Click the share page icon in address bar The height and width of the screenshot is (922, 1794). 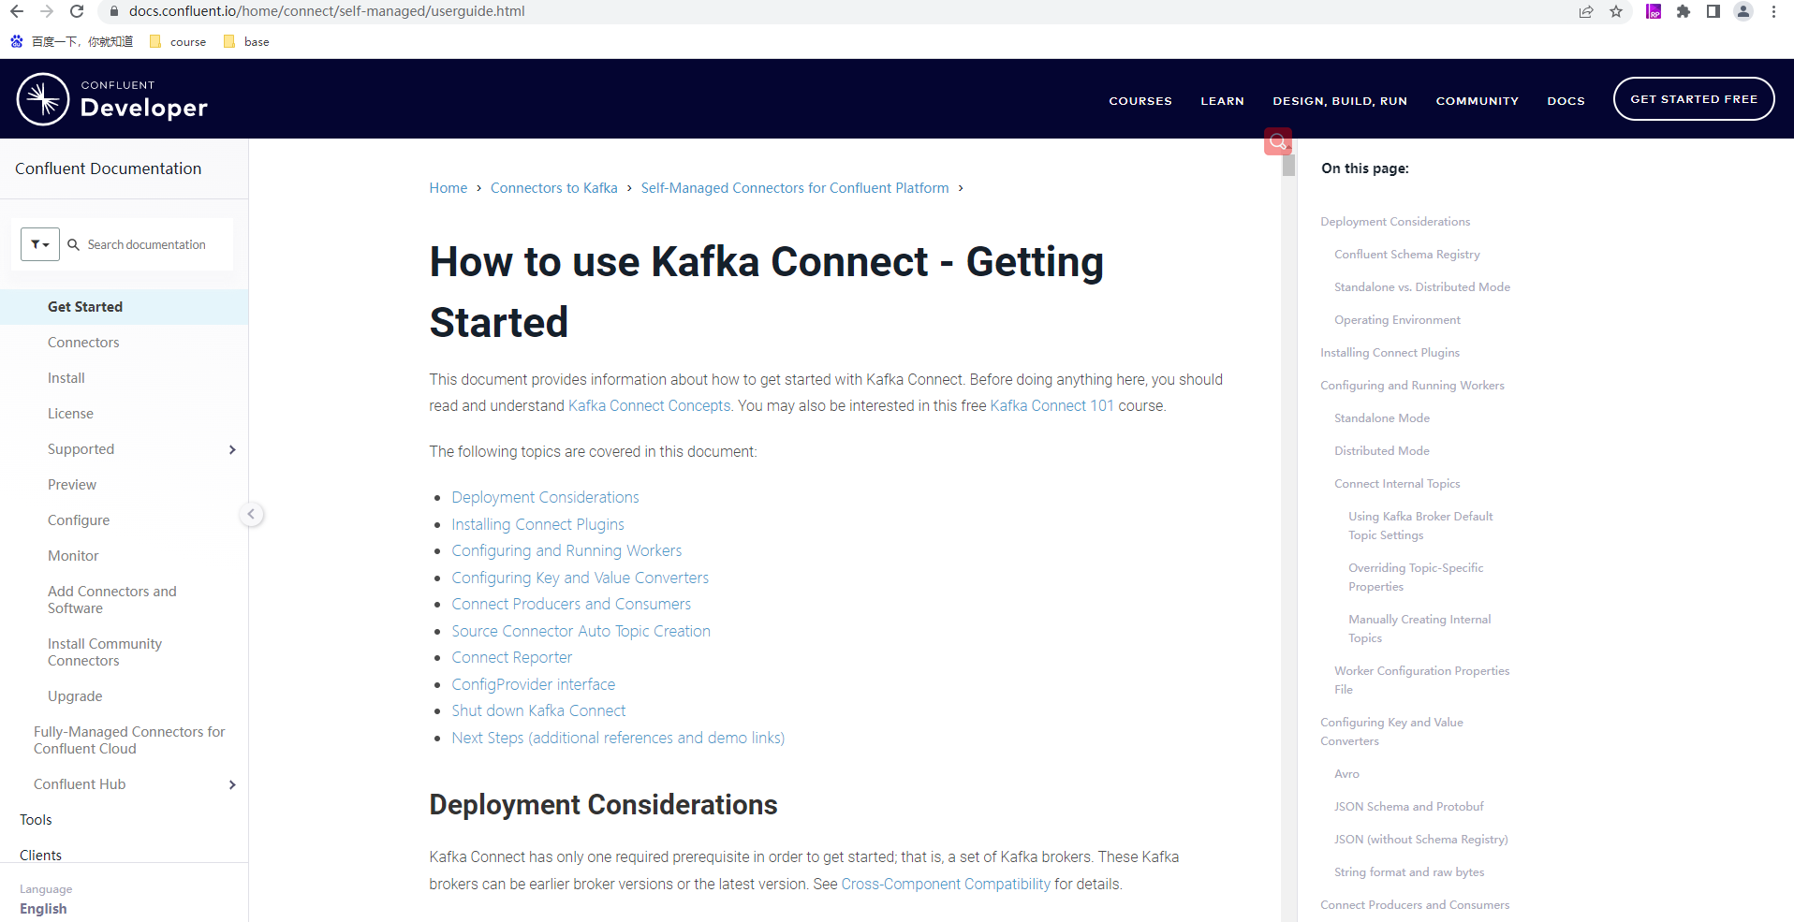point(1586,11)
